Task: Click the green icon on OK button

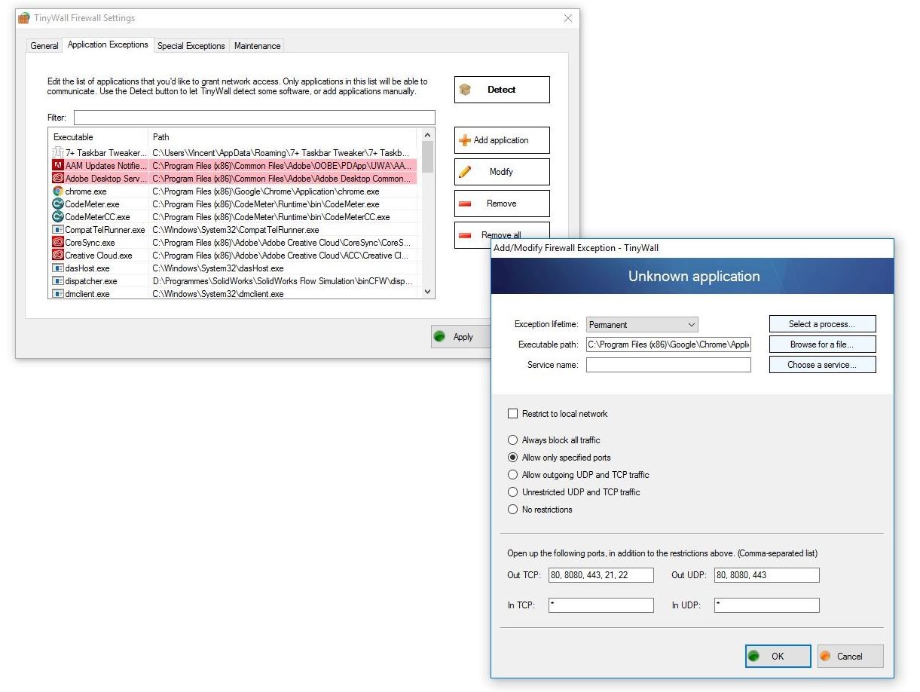Action: click(x=753, y=656)
